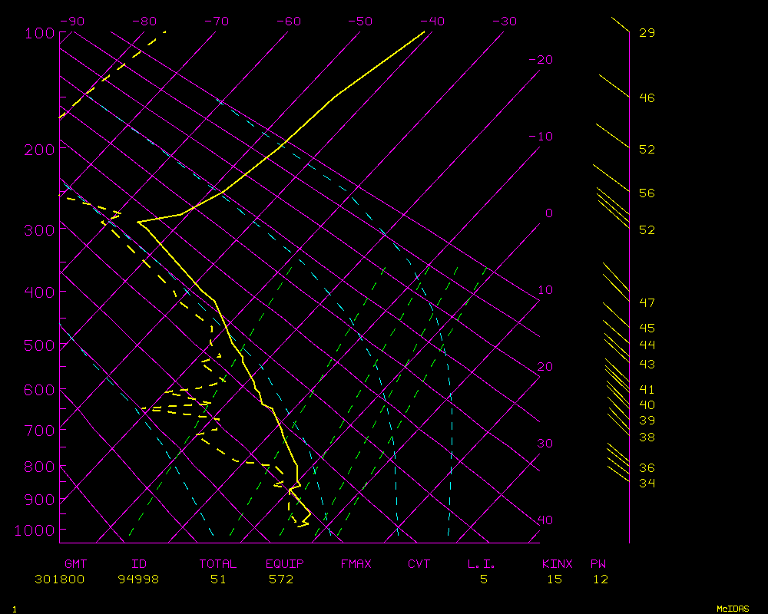Select the 0 degree isotherm label
This screenshot has width=768, height=614.
tap(548, 213)
